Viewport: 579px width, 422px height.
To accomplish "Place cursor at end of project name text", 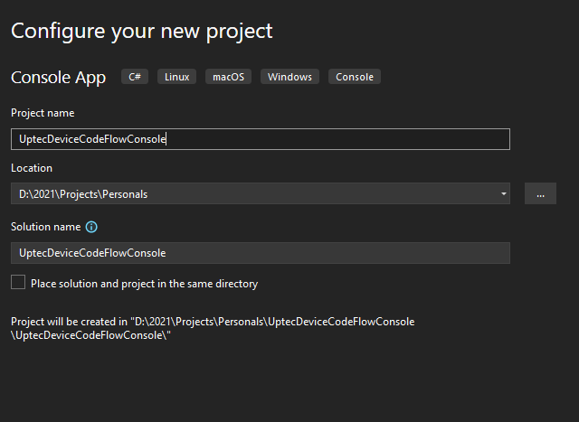I will pyautogui.click(x=167, y=139).
